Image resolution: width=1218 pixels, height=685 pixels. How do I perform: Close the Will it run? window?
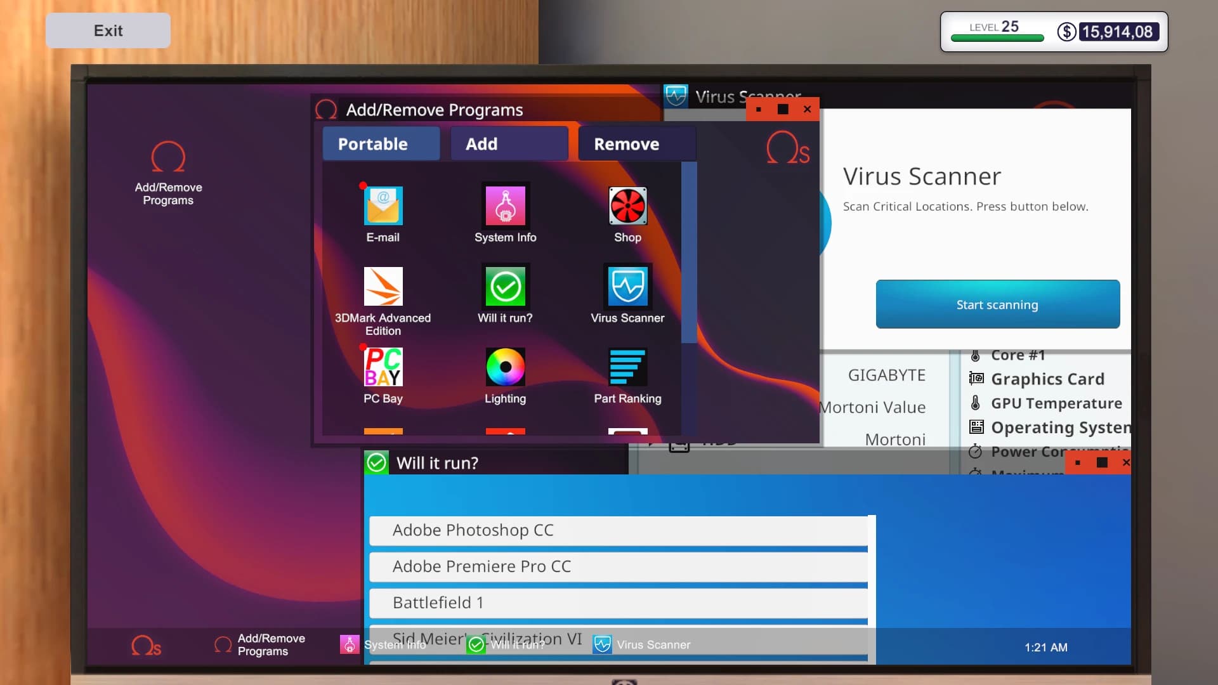point(1126,462)
